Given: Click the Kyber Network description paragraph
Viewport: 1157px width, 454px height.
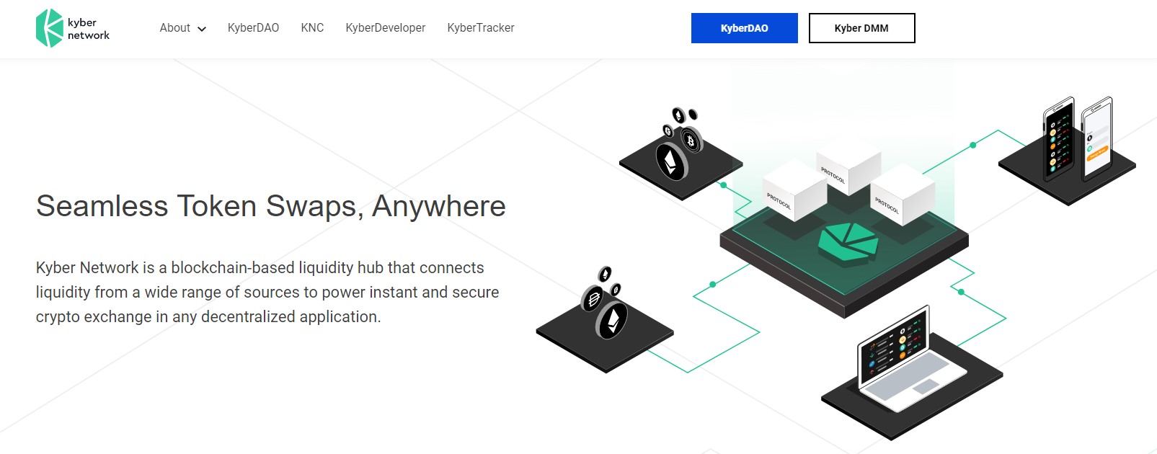Looking at the screenshot, I should click(267, 292).
